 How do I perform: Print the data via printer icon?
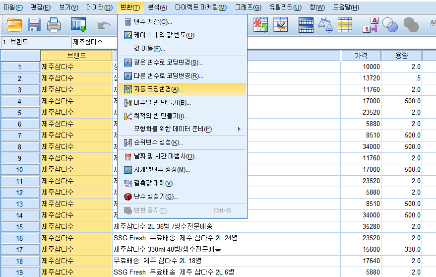coord(54,25)
